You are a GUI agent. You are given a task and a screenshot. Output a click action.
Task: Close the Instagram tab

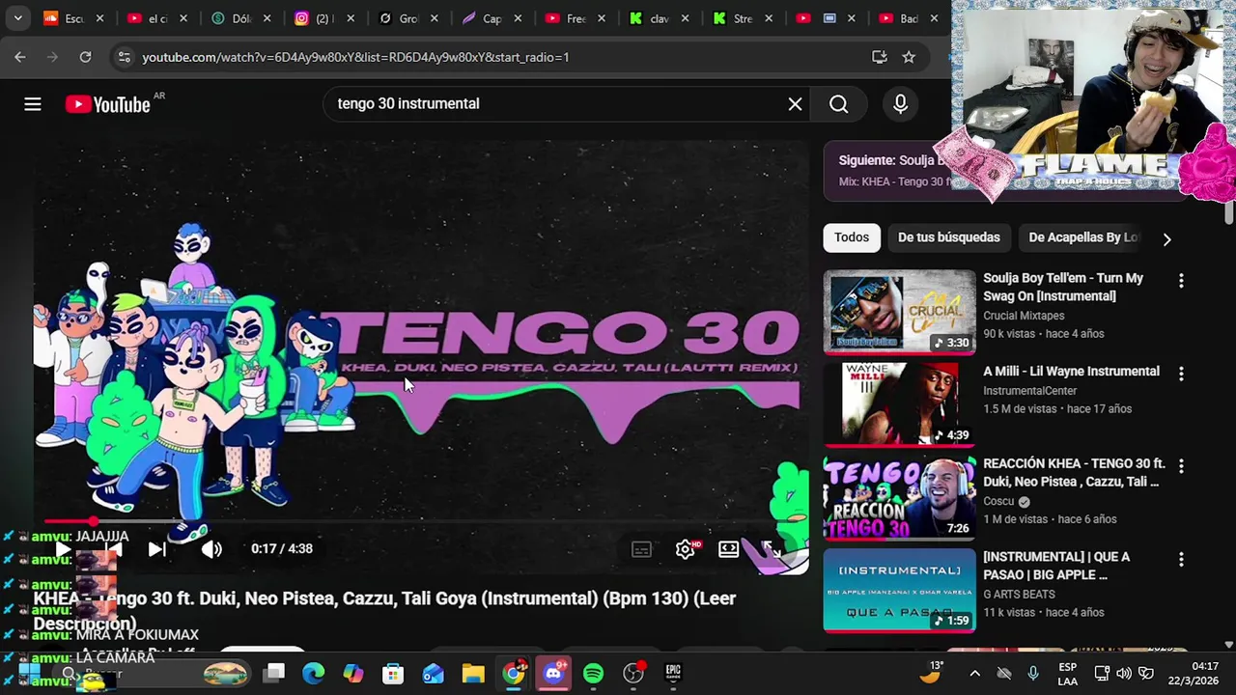click(351, 18)
